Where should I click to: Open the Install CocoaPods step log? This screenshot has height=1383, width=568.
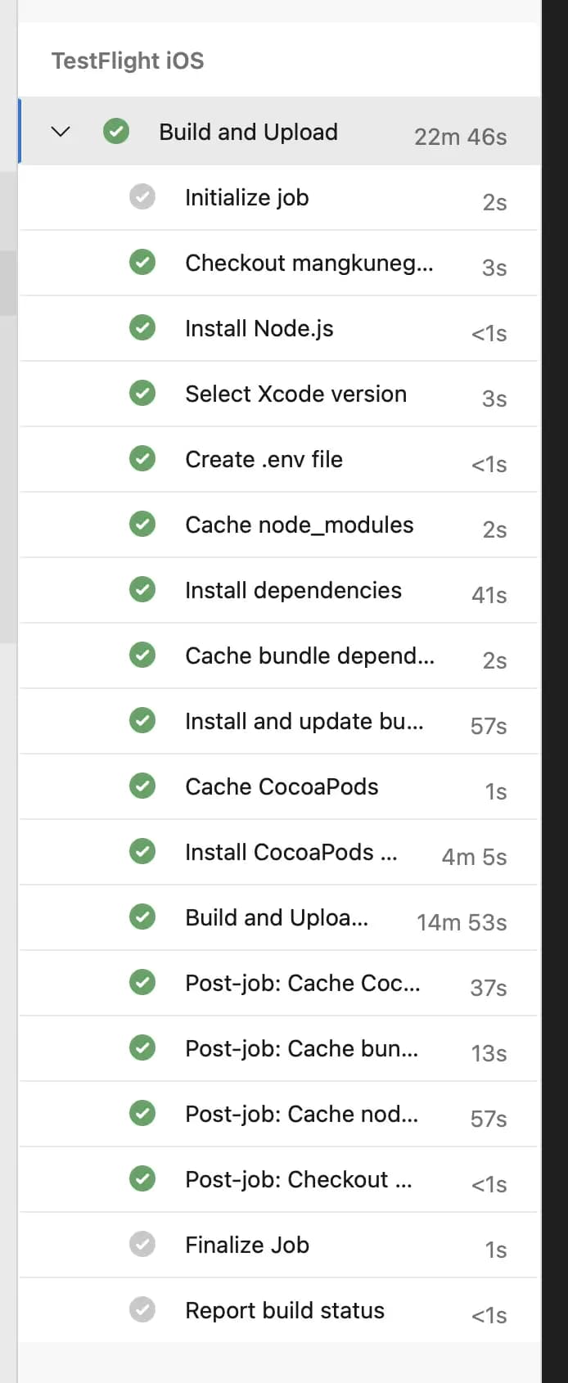[278, 852]
